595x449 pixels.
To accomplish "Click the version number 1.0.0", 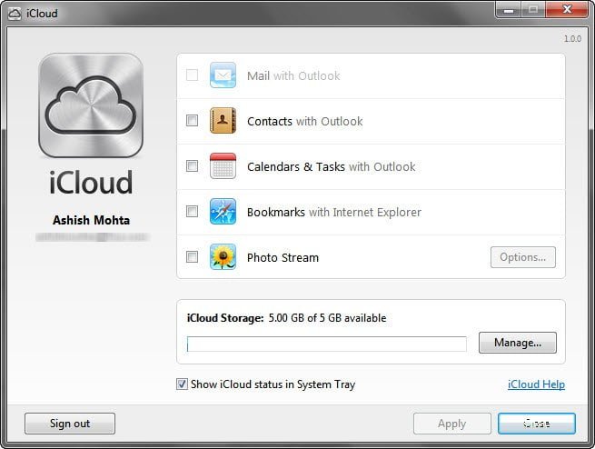I will 572,39.
